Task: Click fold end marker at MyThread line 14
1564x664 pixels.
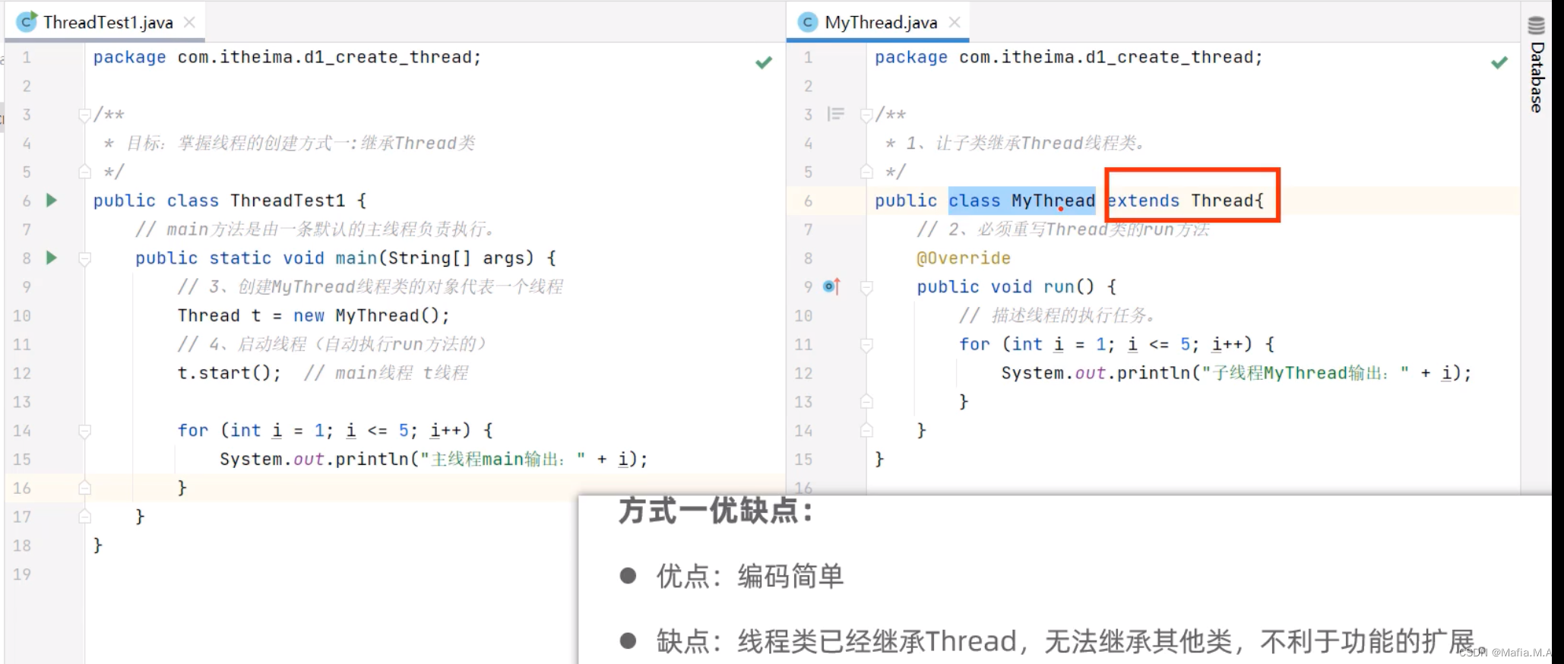Action: point(866,430)
